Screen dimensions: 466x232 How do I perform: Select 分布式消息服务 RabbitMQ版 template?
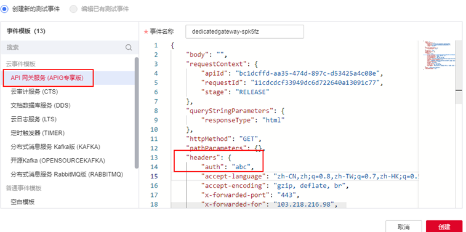tap(67, 174)
